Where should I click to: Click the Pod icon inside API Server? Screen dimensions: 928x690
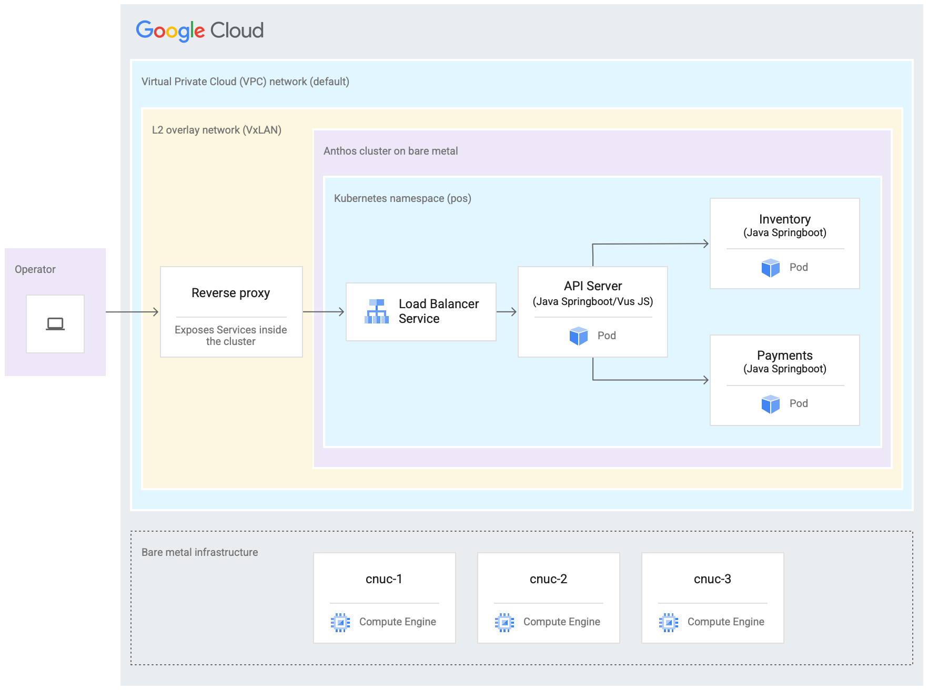pos(579,335)
